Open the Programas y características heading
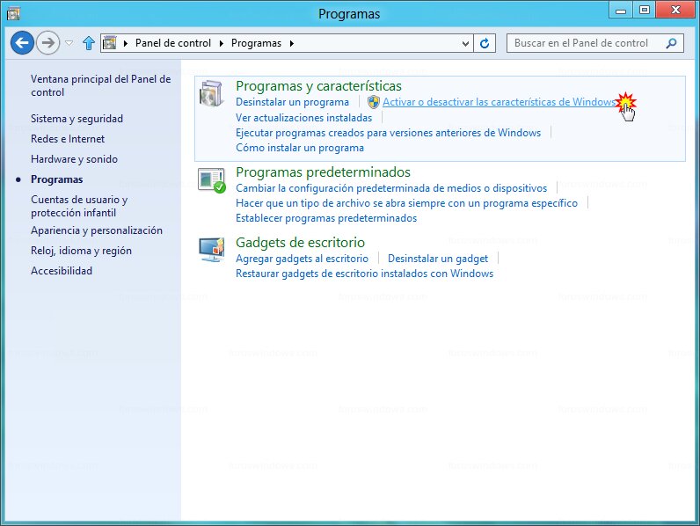The image size is (700, 526). (x=318, y=85)
